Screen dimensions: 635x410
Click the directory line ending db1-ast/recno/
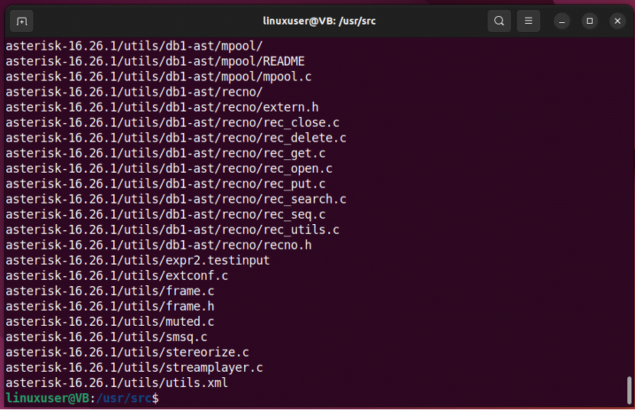(x=134, y=93)
